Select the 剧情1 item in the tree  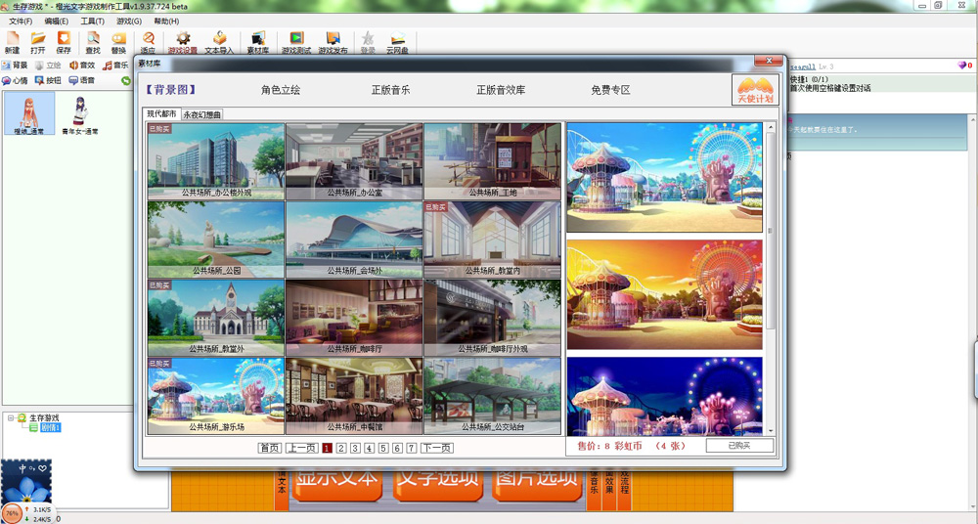(51, 427)
